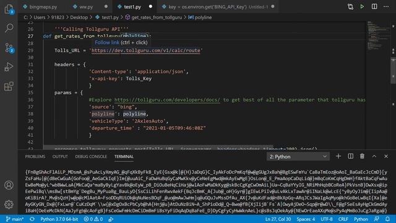Change language mode via Python
The image size is (396, 223).
361,219
